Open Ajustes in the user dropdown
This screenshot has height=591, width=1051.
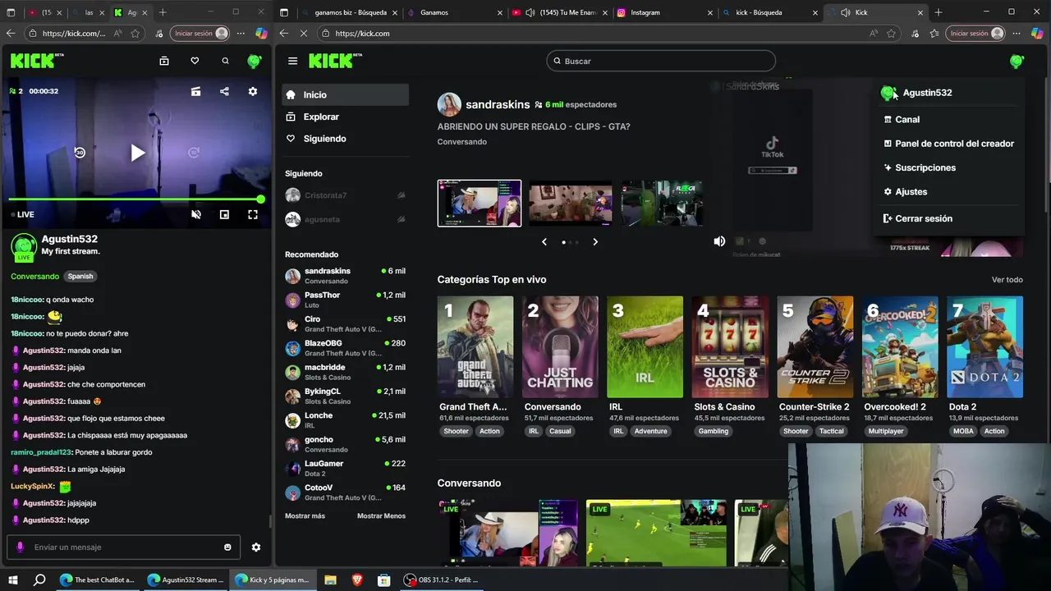click(905, 192)
